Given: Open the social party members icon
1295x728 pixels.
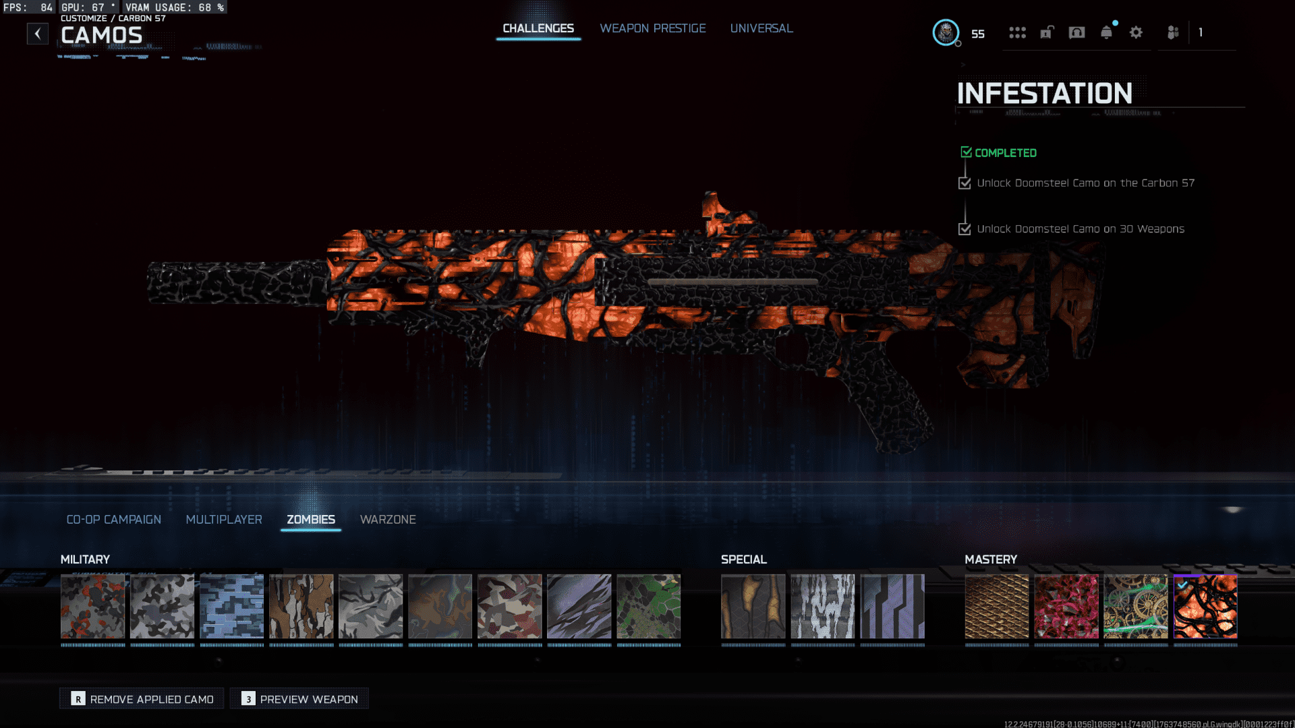Looking at the screenshot, I should tap(1173, 32).
